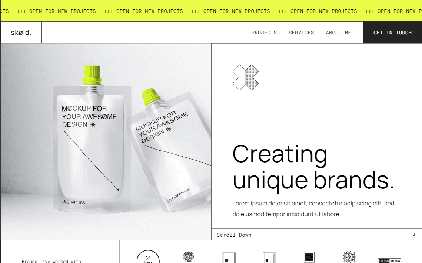Viewport: 422px width, 263px height.
Task: Click the skøld. site logo
Action: [x=21, y=33]
